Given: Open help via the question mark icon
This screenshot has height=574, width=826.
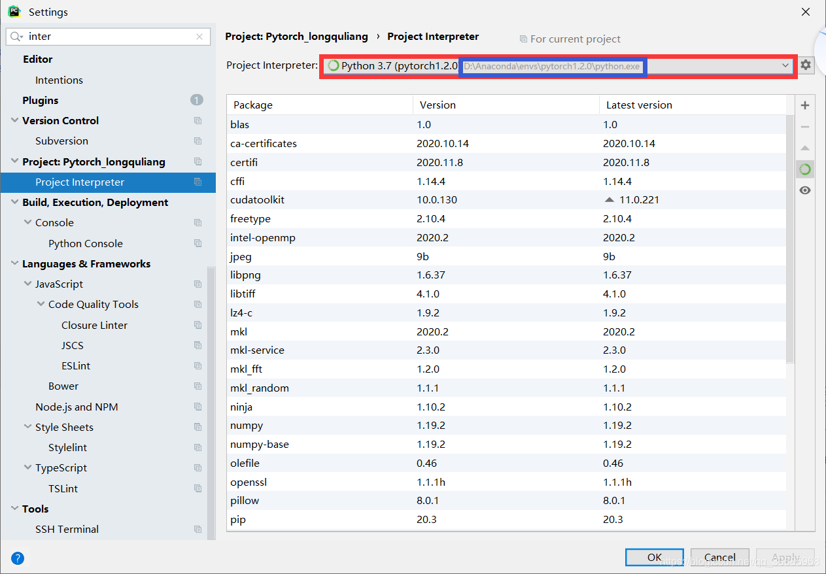Looking at the screenshot, I should pyautogui.click(x=18, y=558).
